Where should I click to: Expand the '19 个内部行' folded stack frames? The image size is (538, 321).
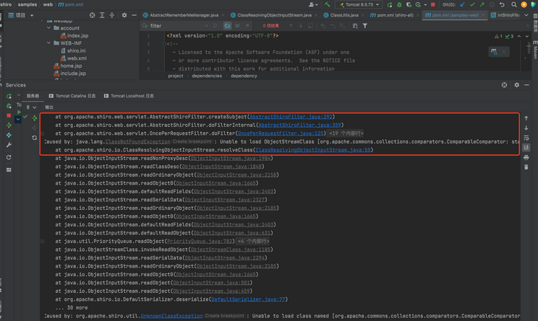(346, 133)
